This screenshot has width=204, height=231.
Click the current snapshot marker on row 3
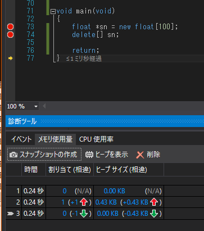10,214
